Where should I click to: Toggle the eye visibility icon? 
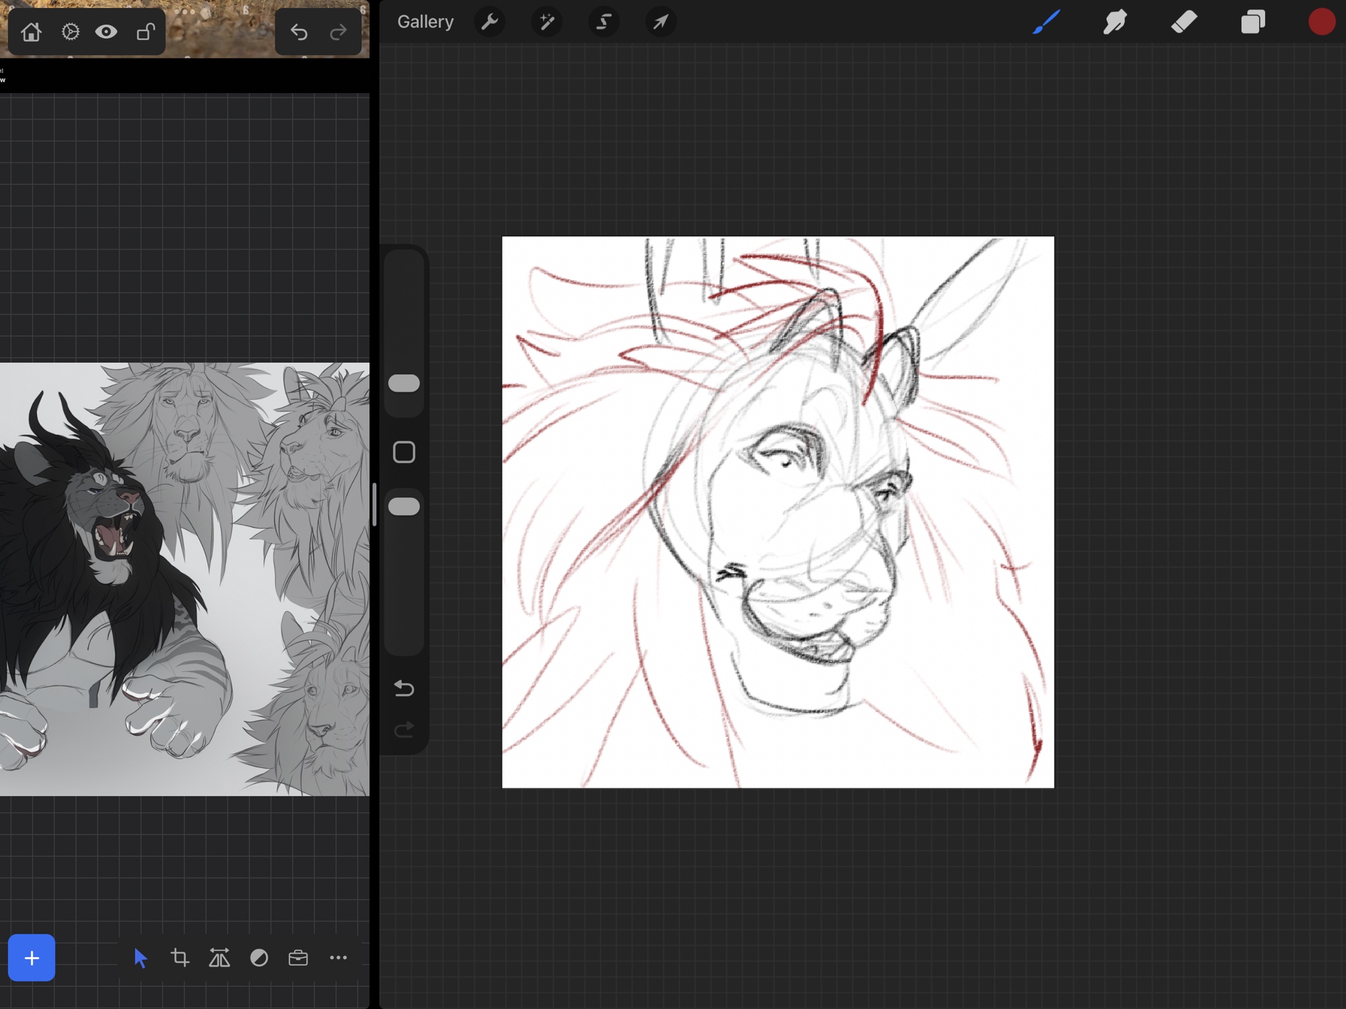(x=106, y=32)
